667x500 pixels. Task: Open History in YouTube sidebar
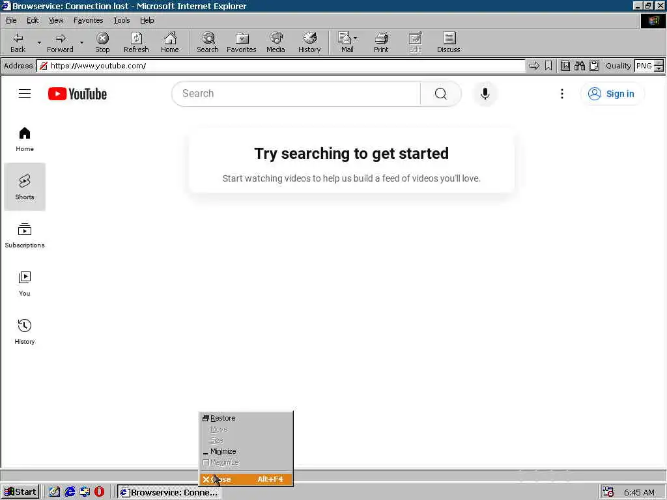(25, 331)
